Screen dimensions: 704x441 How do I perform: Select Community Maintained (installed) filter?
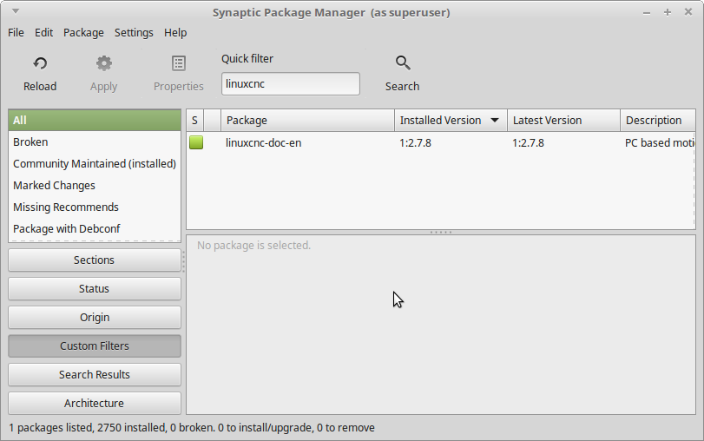(x=95, y=163)
